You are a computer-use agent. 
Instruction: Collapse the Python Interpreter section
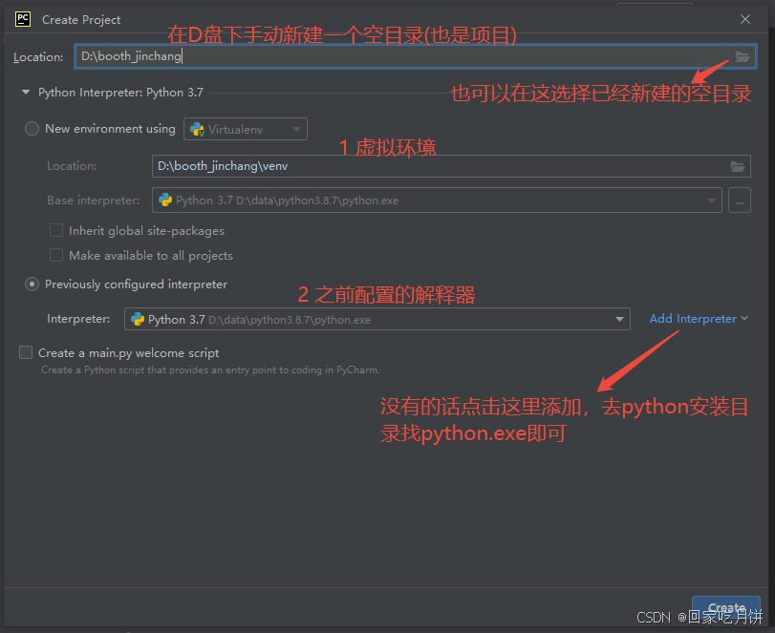[26, 93]
